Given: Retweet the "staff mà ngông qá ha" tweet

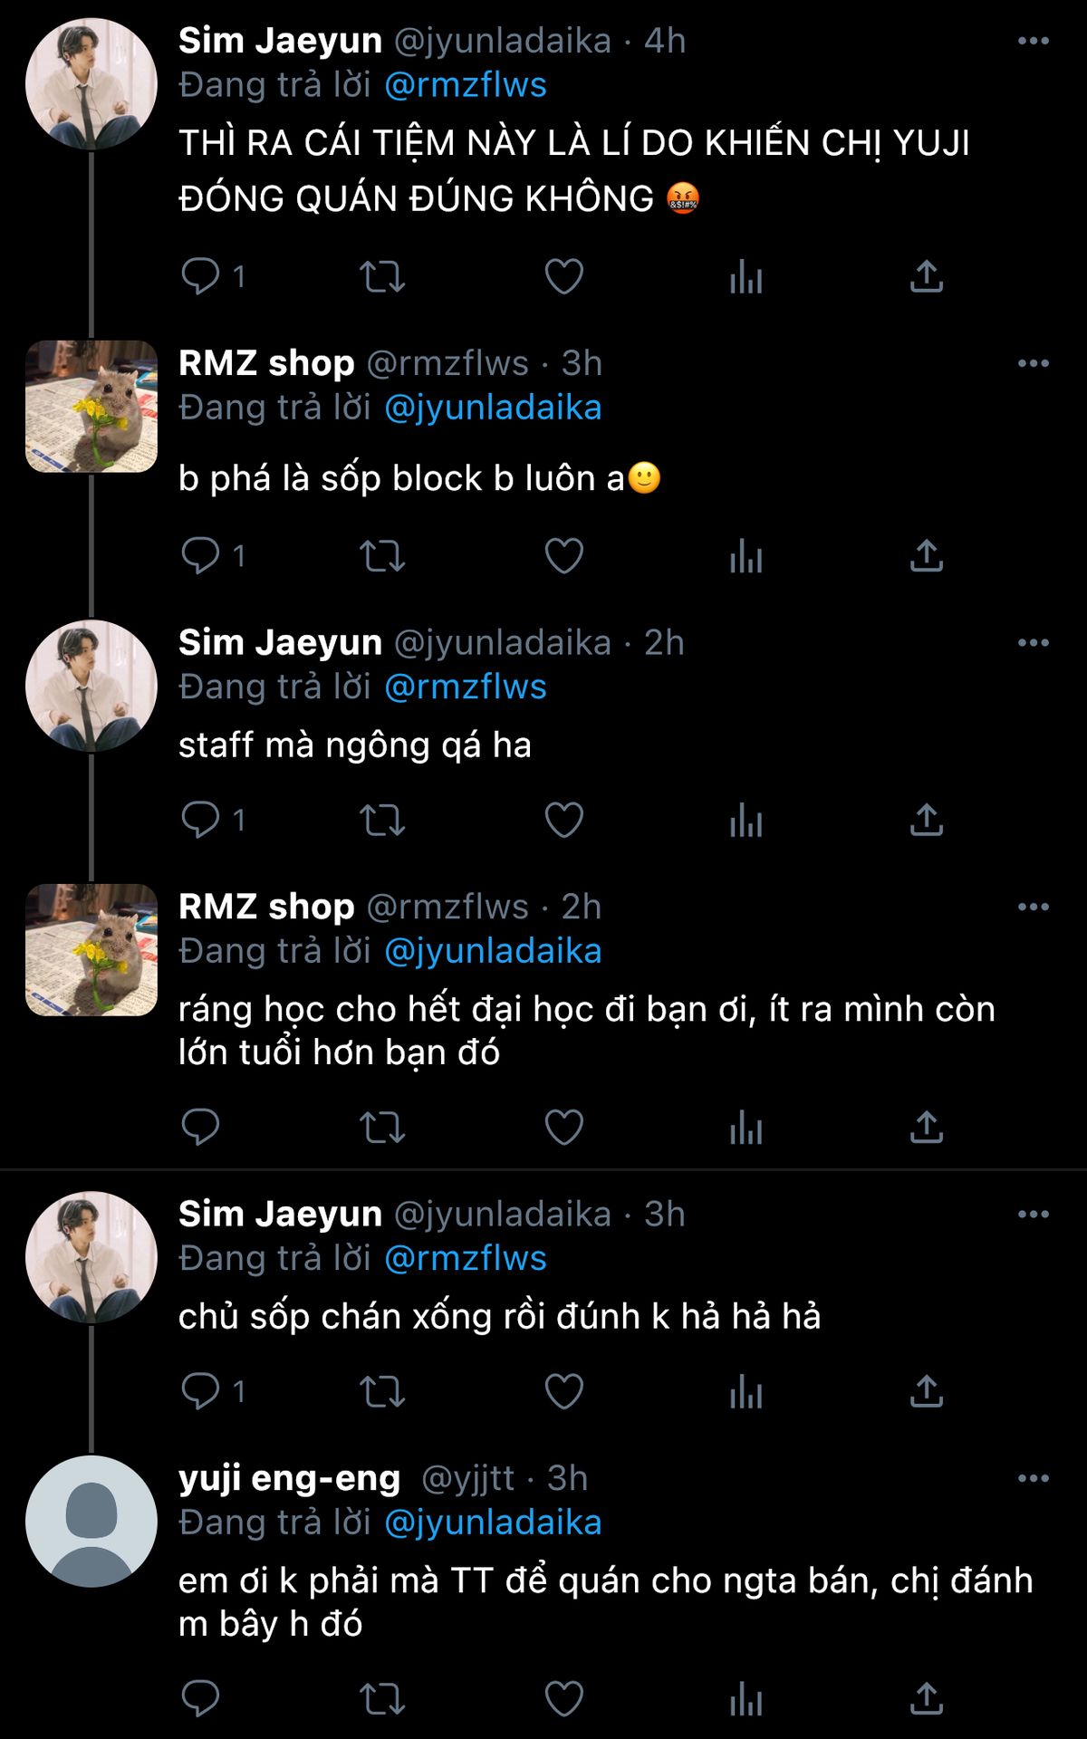Looking at the screenshot, I should pos(382,820).
